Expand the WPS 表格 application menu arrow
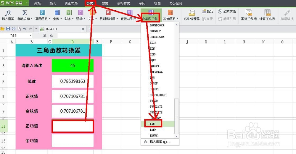The image size is (296, 154). point(27,3)
